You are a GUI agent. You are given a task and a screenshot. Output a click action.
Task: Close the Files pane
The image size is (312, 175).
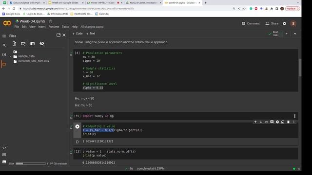tap(64, 35)
